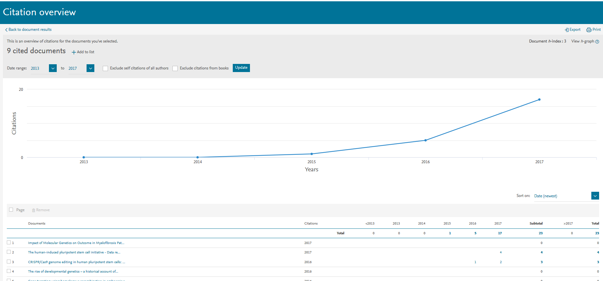Screen dimensions: 603x281
Task: Click the <2013 column header
Action: [x=370, y=223]
